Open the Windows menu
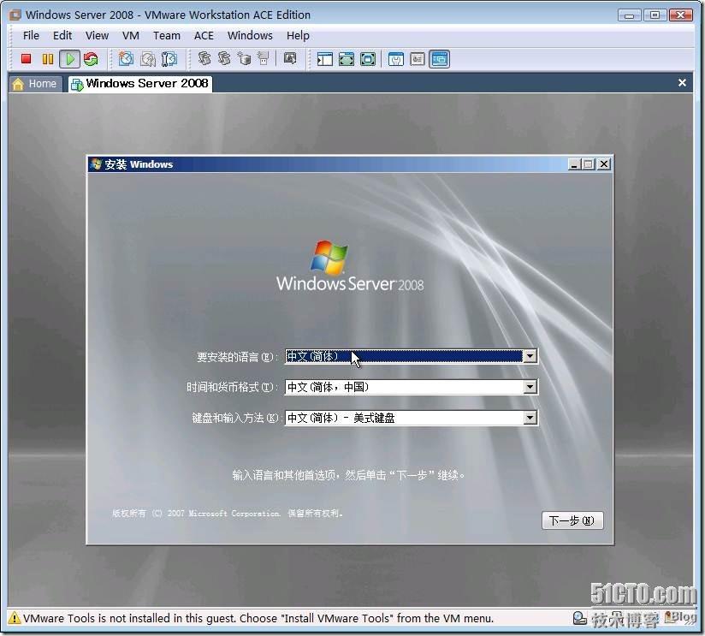 pyautogui.click(x=250, y=36)
